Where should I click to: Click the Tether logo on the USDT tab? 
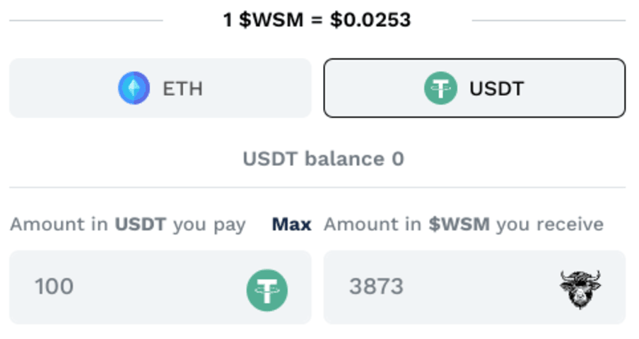tap(440, 88)
